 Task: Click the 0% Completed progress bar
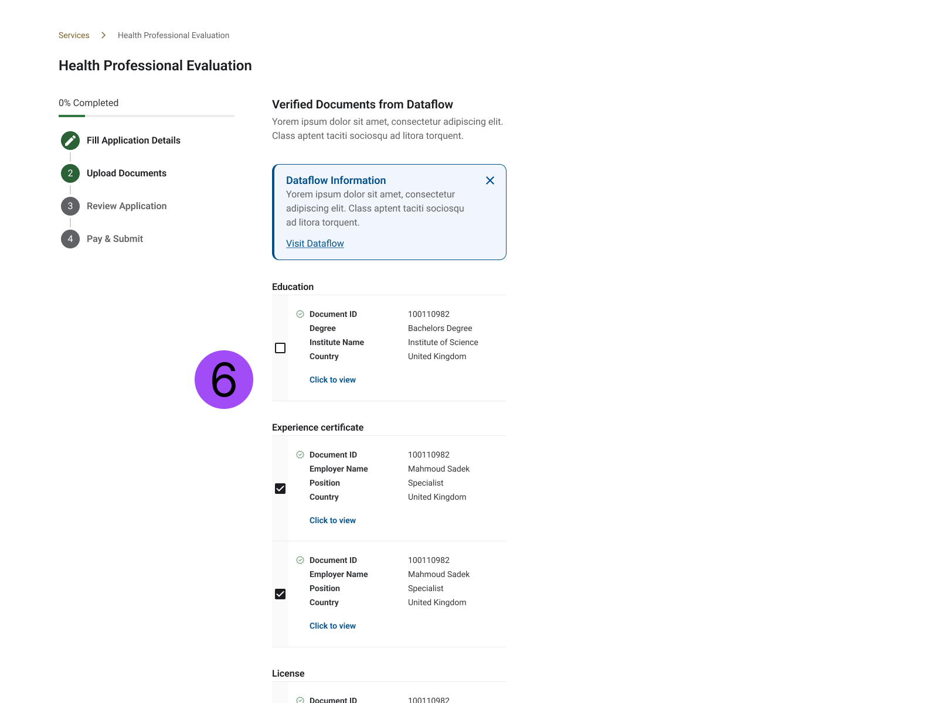[x=147, y=116]
